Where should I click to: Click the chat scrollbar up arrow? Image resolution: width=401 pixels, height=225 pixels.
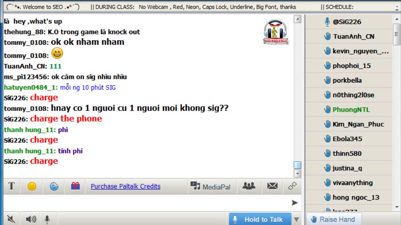pyautogui.click(x=297, y=19)
